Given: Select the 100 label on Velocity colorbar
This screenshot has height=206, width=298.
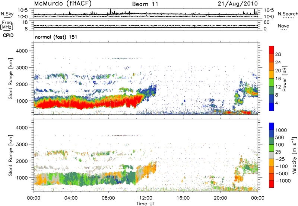Looking at the screenshot, I should coord(280,145).
